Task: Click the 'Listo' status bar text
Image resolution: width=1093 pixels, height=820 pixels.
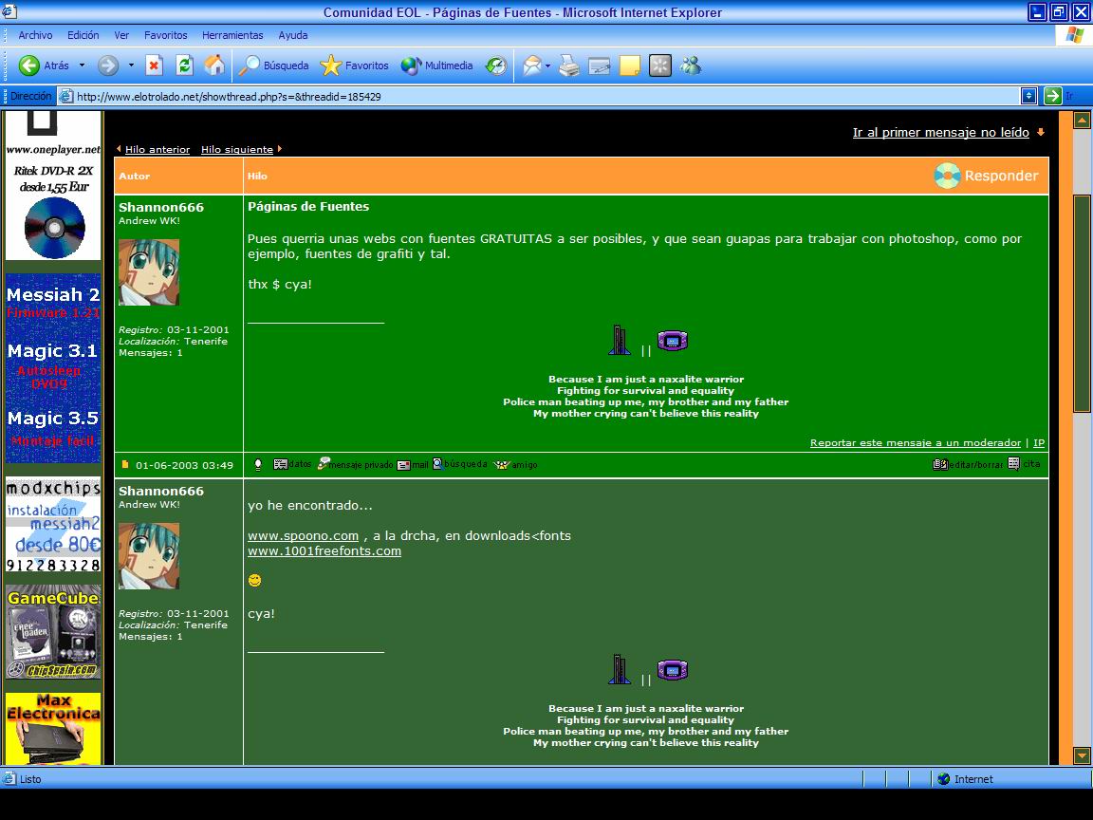Action: (30, 779)
